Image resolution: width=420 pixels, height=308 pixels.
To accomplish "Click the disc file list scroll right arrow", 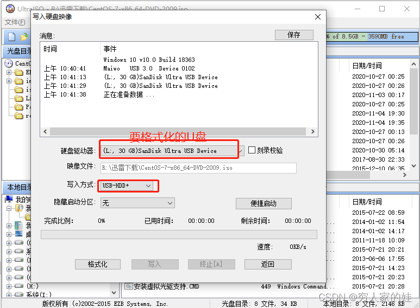I will click(405, 175).
